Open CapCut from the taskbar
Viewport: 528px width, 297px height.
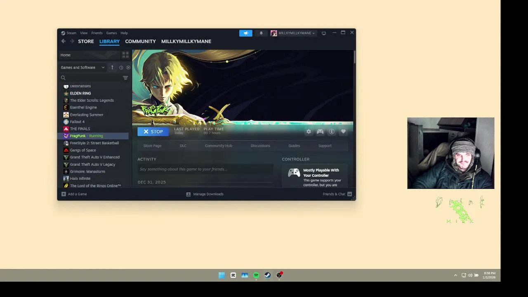[233, 275]
